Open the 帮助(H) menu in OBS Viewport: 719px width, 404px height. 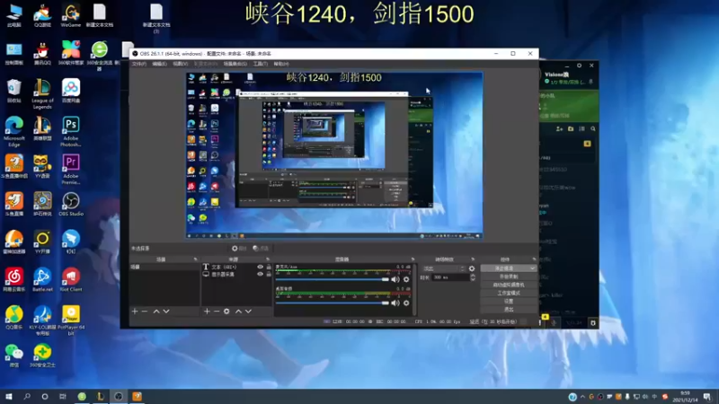(281, 64)
